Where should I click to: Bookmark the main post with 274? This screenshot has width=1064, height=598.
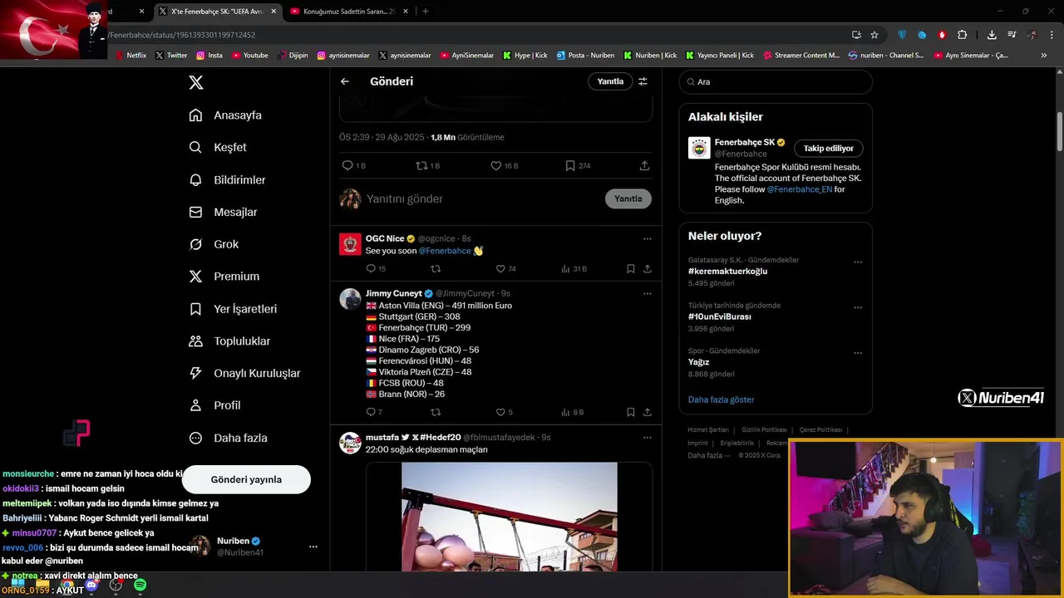click(x=578, y=165)
